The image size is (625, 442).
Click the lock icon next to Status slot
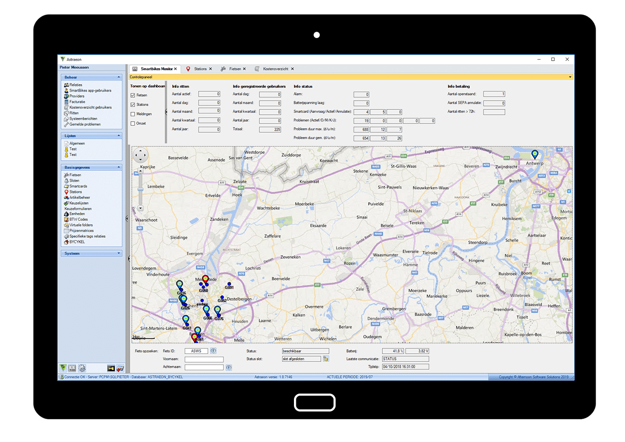[326, 359]
